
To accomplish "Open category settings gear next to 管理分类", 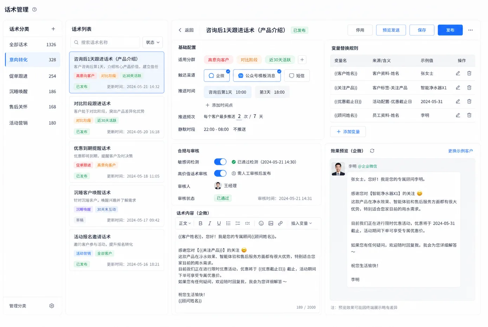I will click(x=52, y=306).
